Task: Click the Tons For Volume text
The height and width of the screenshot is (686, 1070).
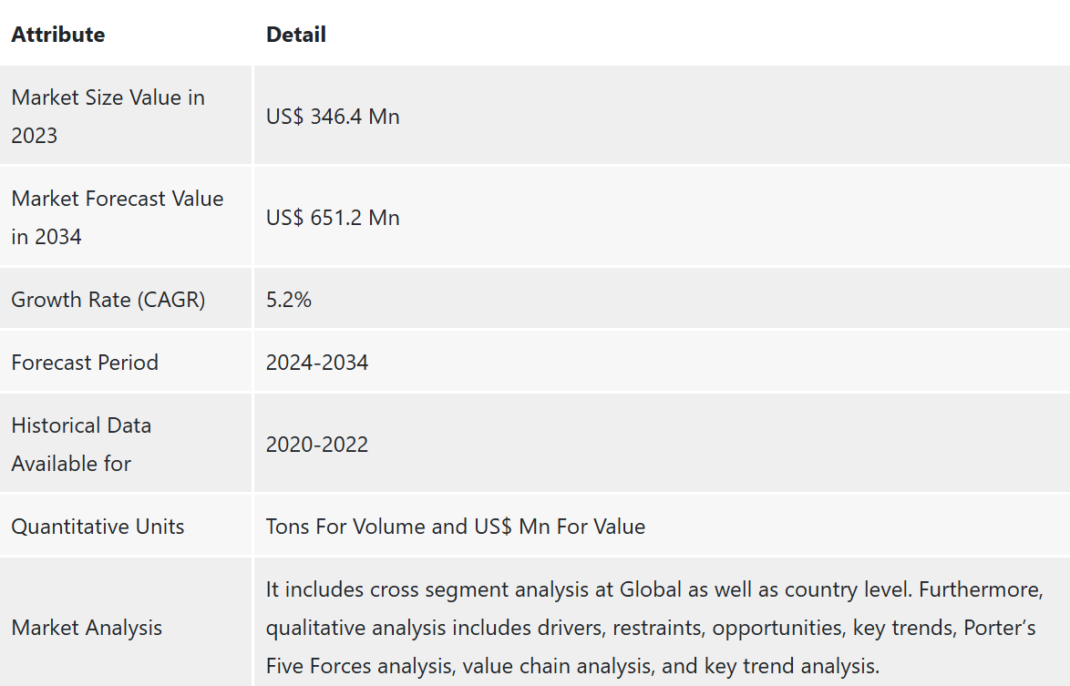Action: [343, 527]
